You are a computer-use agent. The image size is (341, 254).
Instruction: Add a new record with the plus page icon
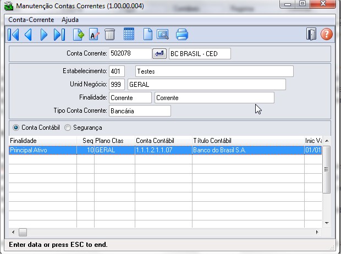pyautogui.click(x=78, y=35)
